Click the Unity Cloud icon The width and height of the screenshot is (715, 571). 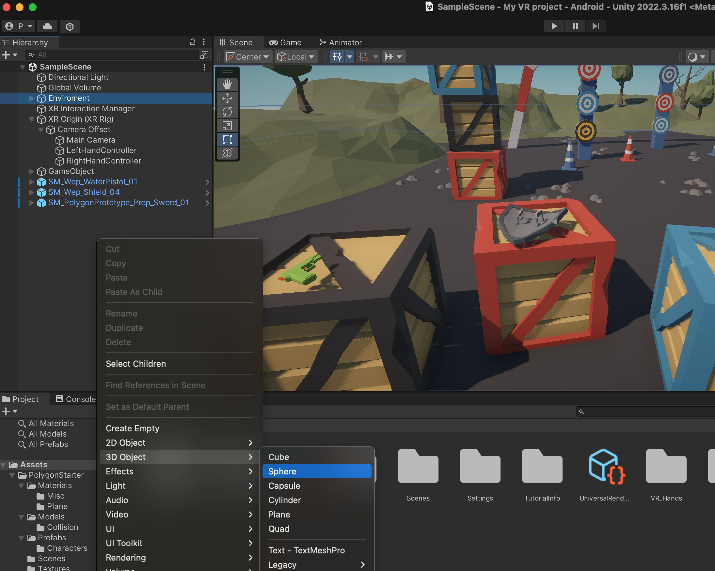[x=47, y=26]
